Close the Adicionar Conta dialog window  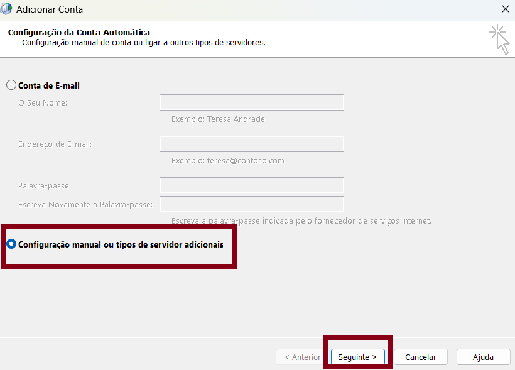pyautogui.click(x=505, y=9)
